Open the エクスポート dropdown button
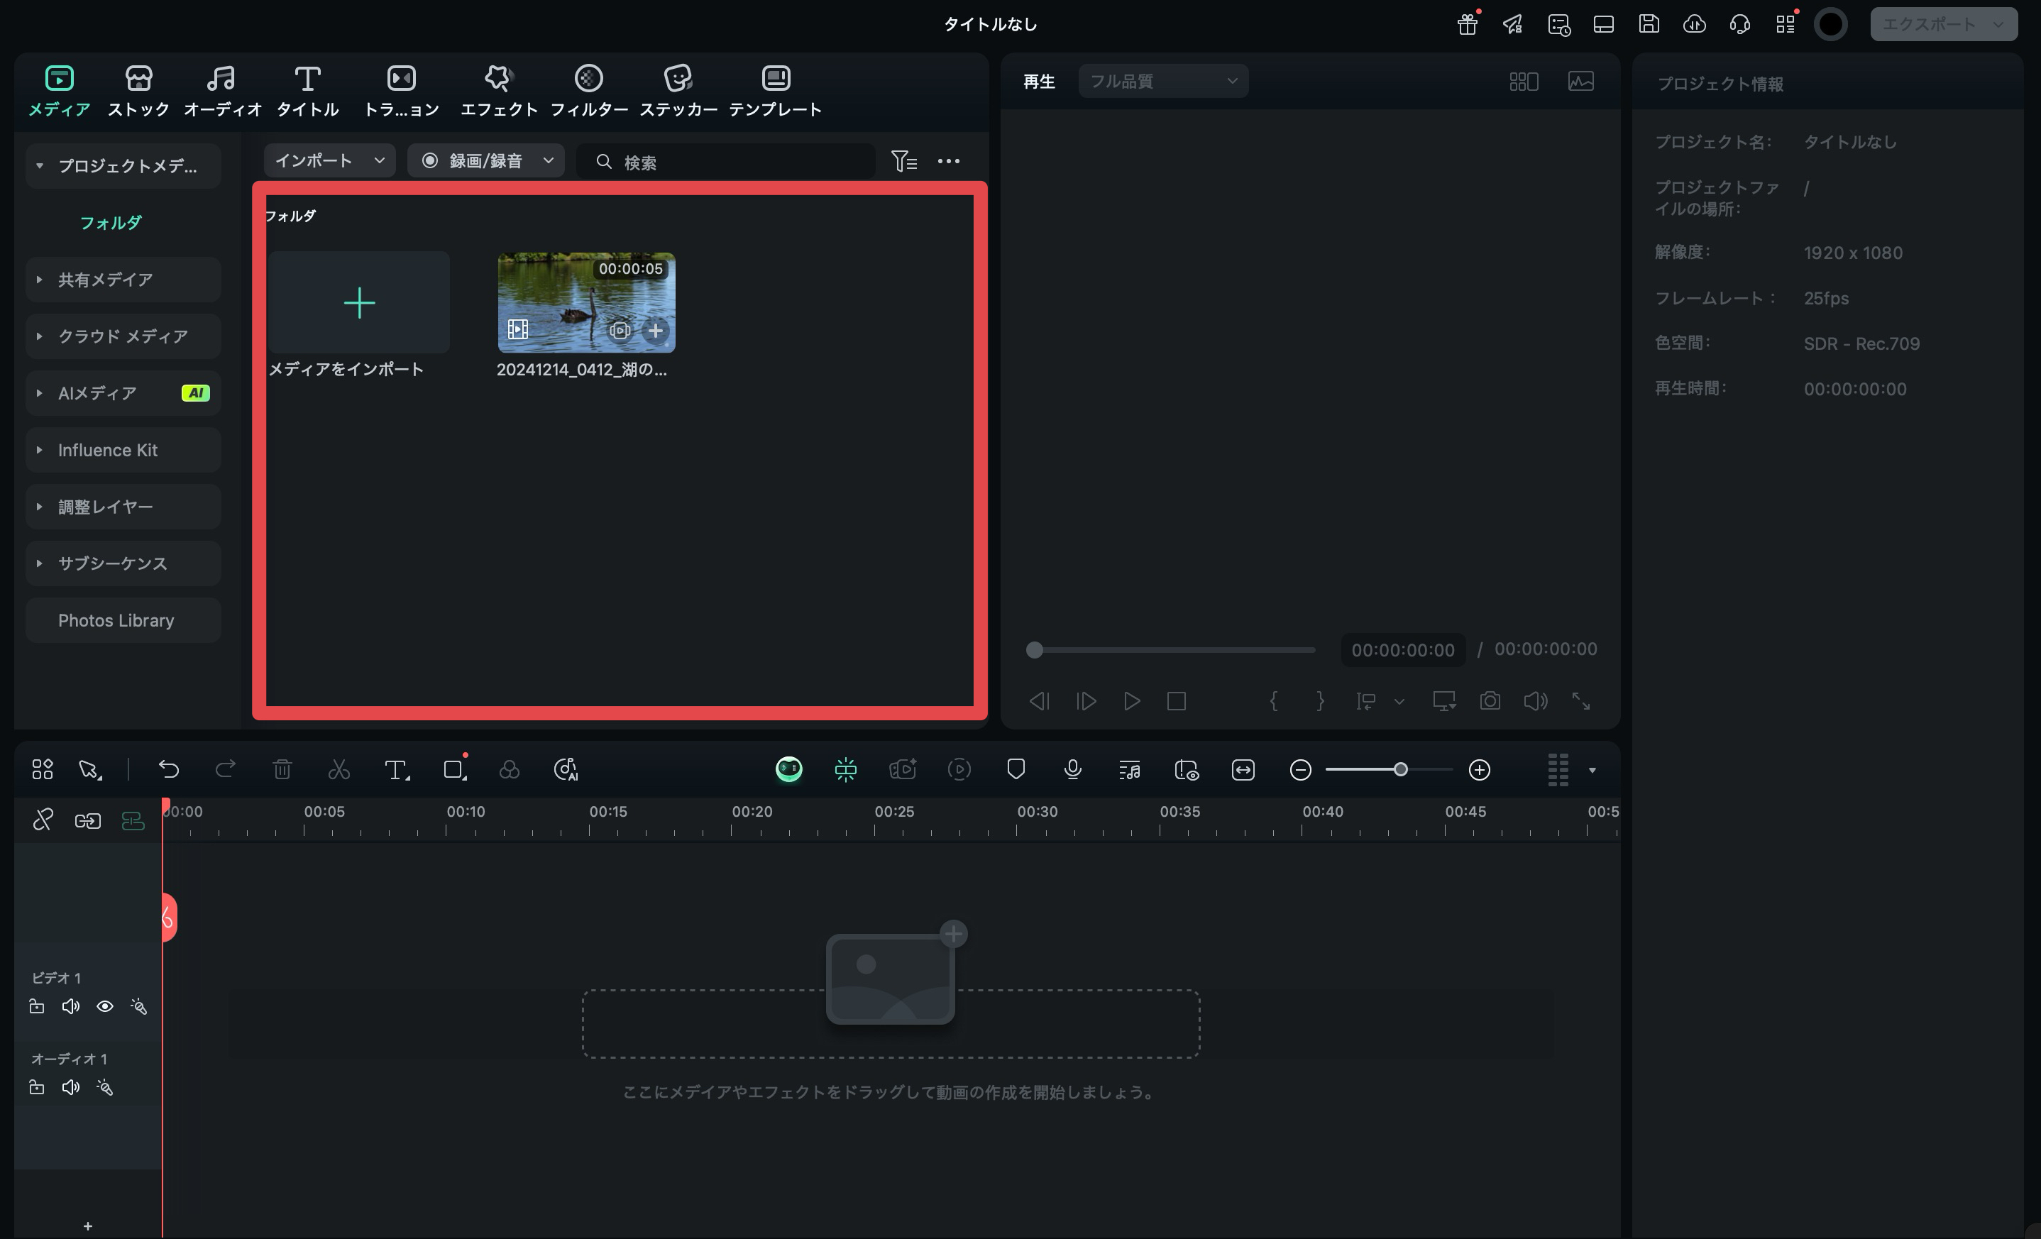The height and width of the screenshot is (1239, 2041). coord(1943,24)
